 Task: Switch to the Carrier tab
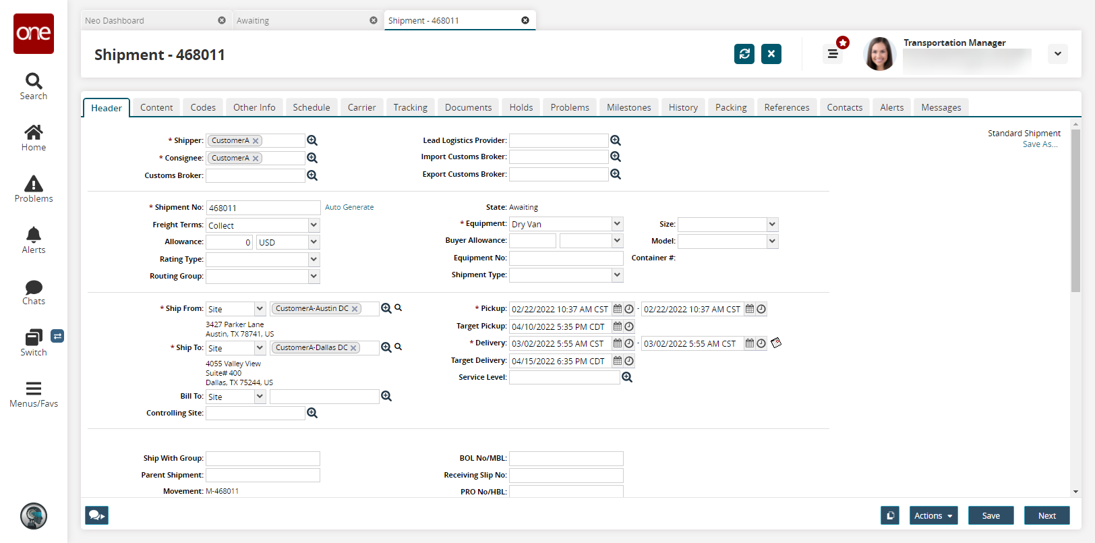point(361,107)
